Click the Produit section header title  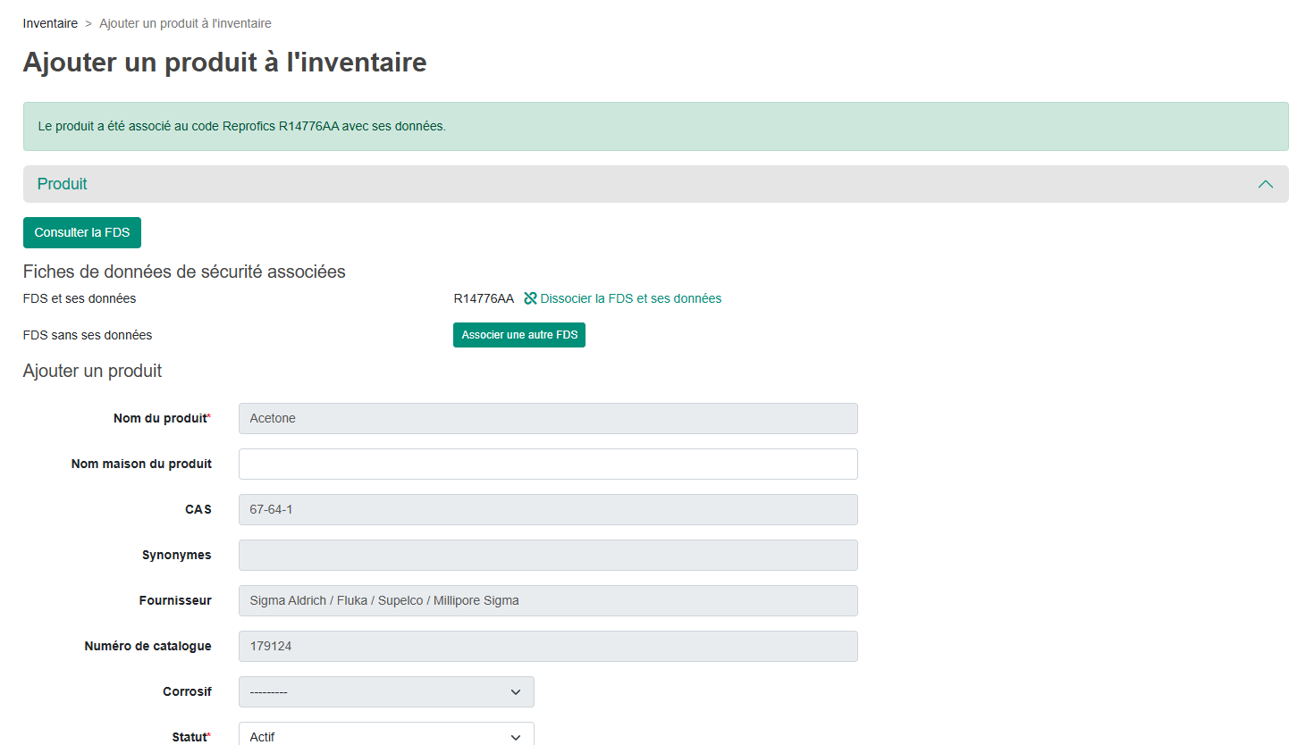pos(63,184)
